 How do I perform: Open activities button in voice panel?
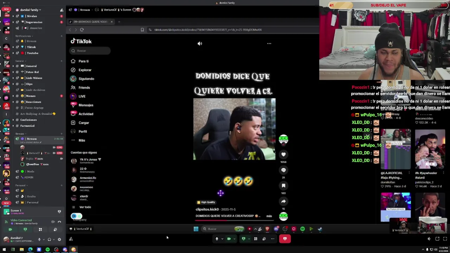click(40, 229)
